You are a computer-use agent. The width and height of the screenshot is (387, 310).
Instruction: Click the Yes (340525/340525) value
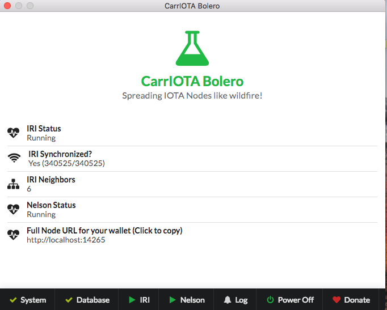(x=66, y=163)
